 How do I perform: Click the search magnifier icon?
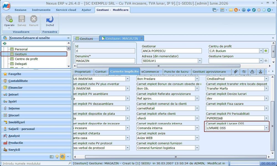[70, 163]
